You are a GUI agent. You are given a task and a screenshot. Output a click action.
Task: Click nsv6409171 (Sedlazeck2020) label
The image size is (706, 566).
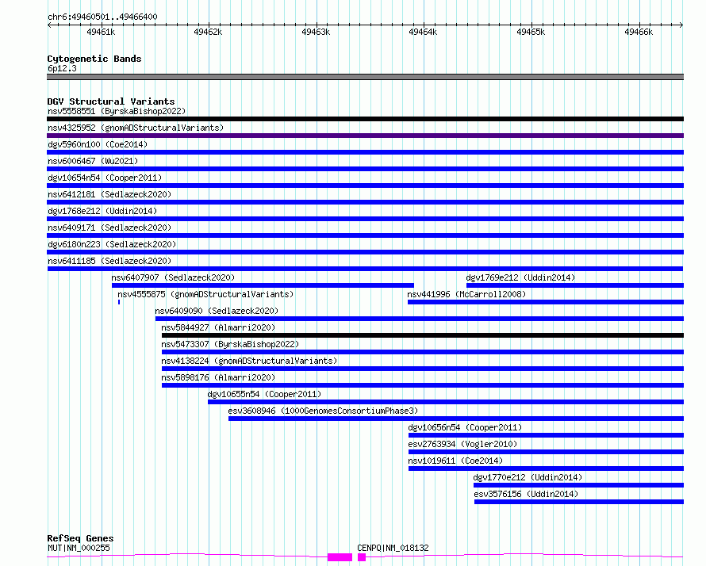[x=109, y=228]
